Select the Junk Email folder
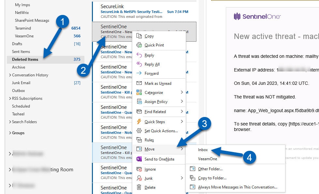The height and width of the screenshot is (194, 319). [21, 83]
